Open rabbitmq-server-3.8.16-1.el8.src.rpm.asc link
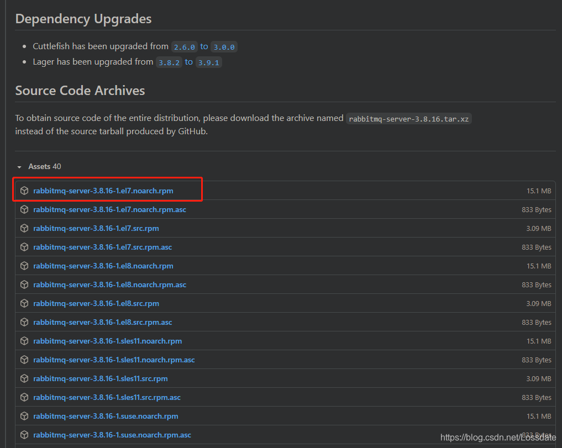 102,322
